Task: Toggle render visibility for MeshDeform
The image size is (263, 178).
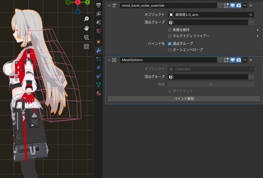Action: click(x=239, y=60)
